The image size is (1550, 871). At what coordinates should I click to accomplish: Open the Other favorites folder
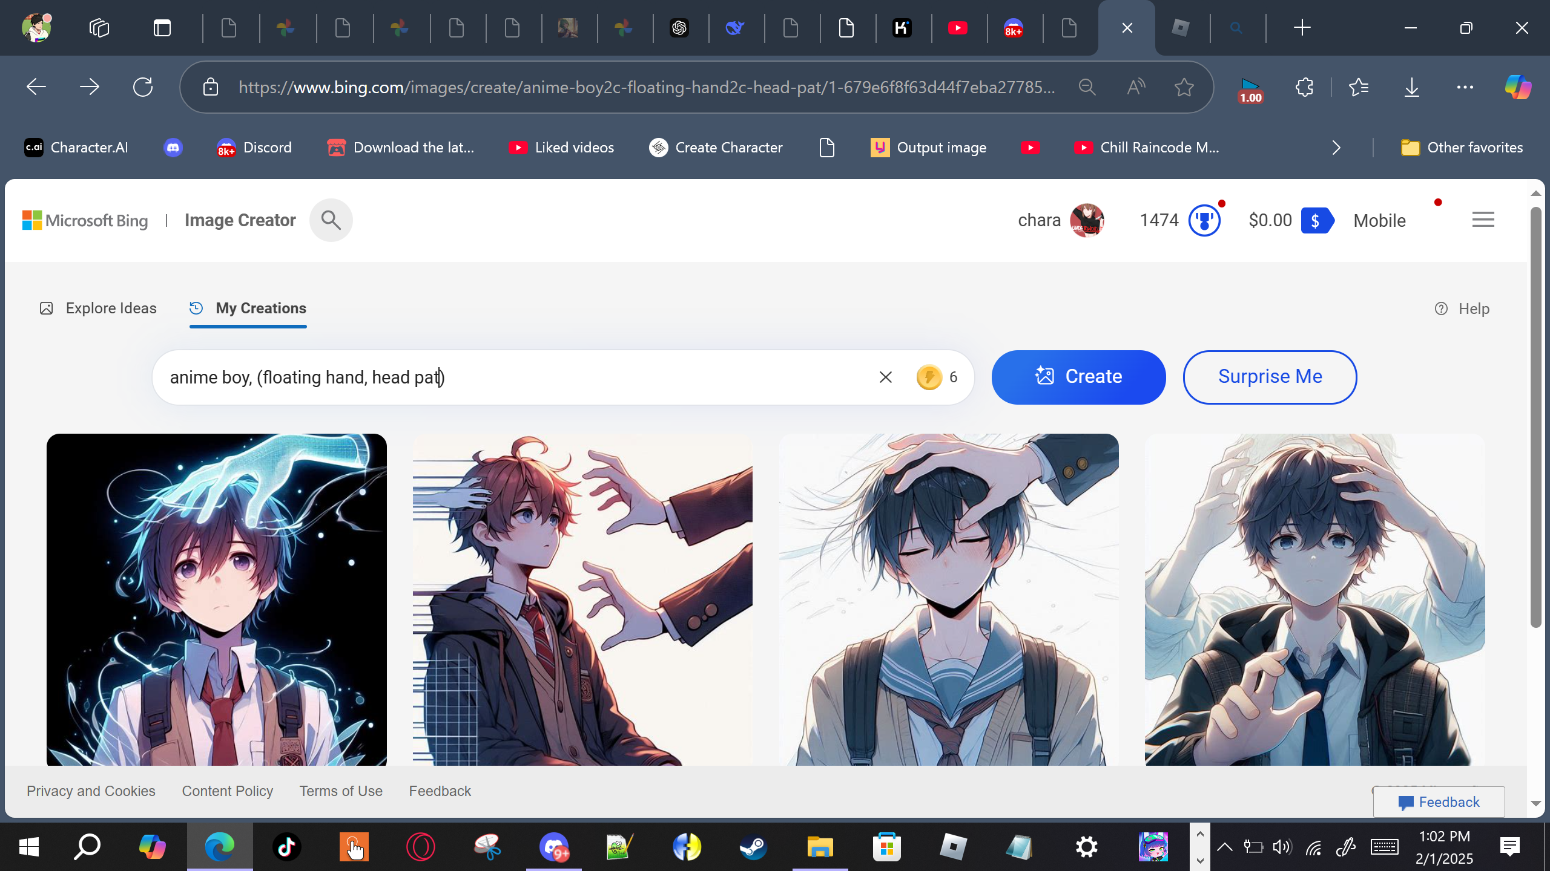tap(1462, 148)
